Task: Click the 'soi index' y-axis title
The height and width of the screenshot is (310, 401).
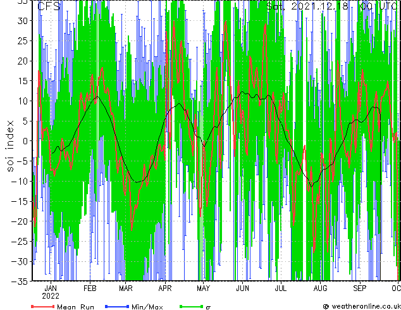Action: coord(10,146)
